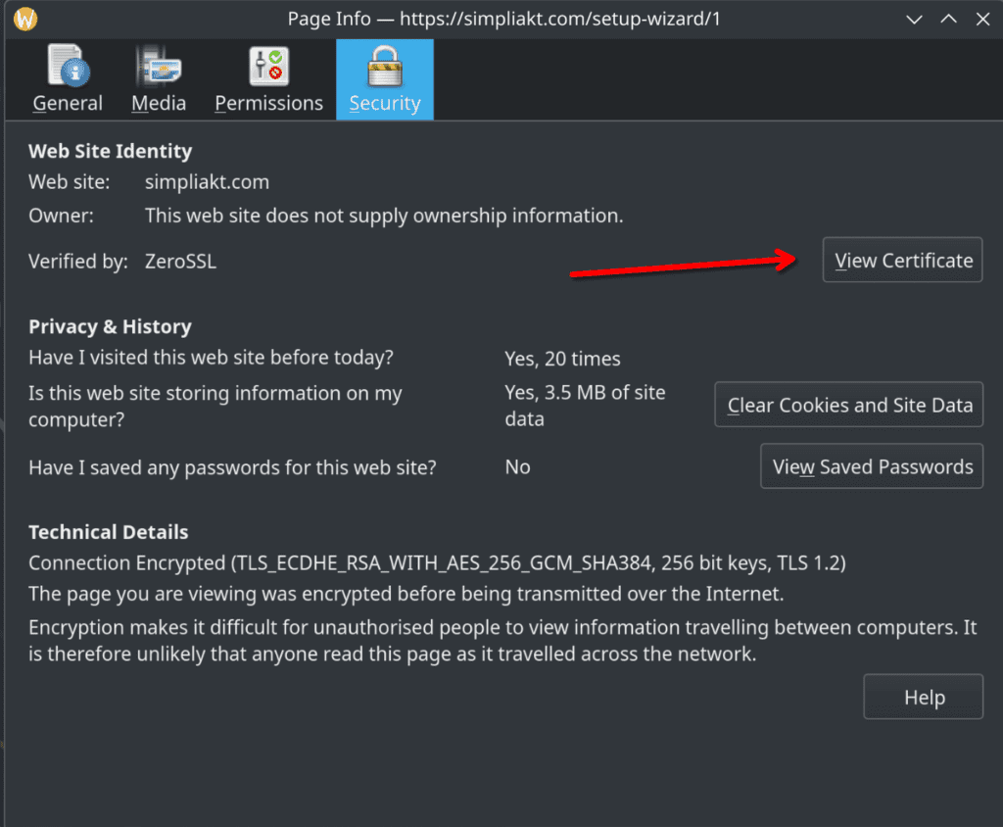Image resolution: width=1003 pixels, height=827 pixels.
Task: Select the Security tab label
Action: click(384, 103)
